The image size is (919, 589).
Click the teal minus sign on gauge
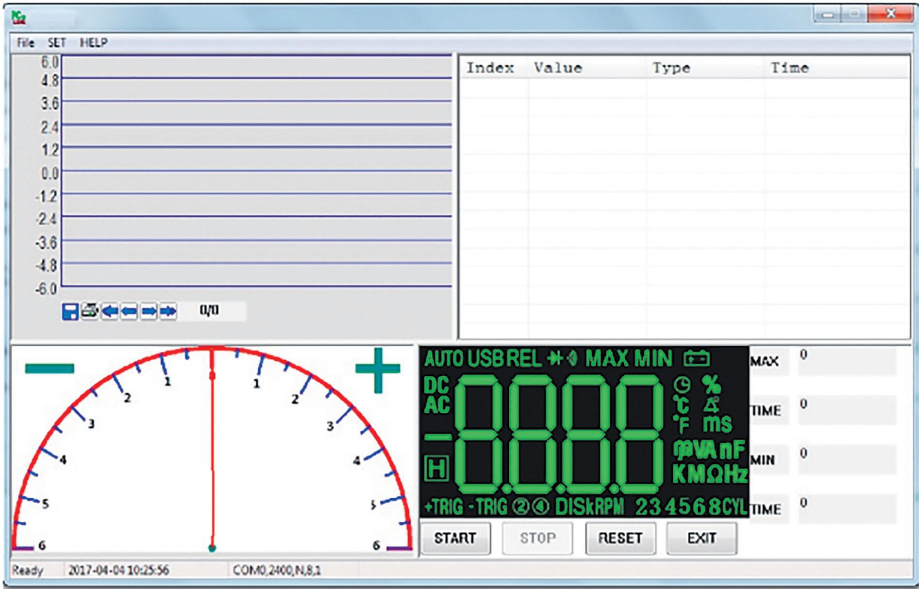[x=50, y=368]
